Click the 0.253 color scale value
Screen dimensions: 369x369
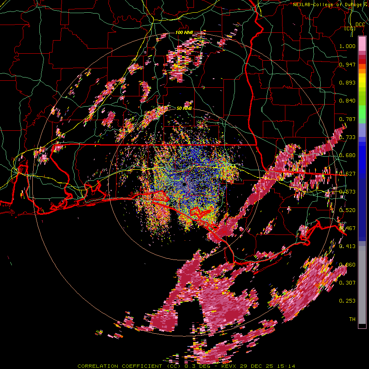pyautogui.click(x=347, y=301)
